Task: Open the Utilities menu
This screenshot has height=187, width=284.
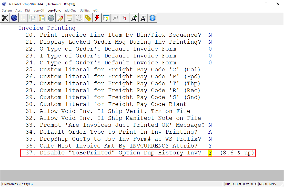Action: (x=85, y=11)
